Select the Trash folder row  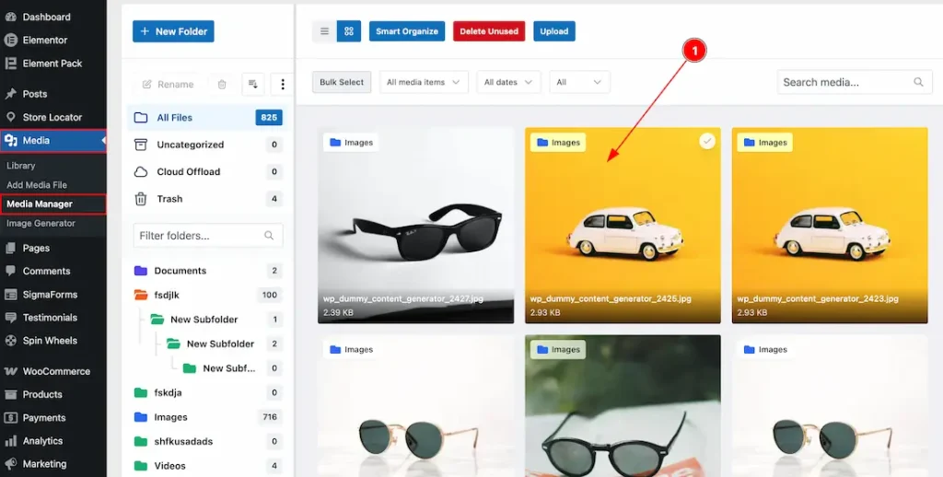[x=208, y=199]
